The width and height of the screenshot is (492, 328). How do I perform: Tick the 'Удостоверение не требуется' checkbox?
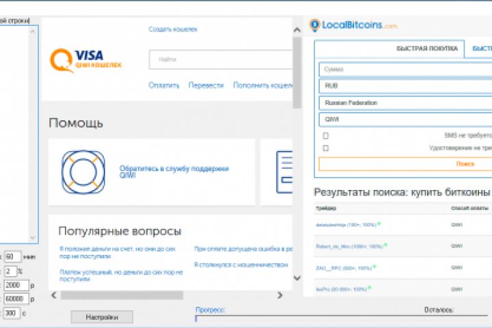[x=326, y=148]
